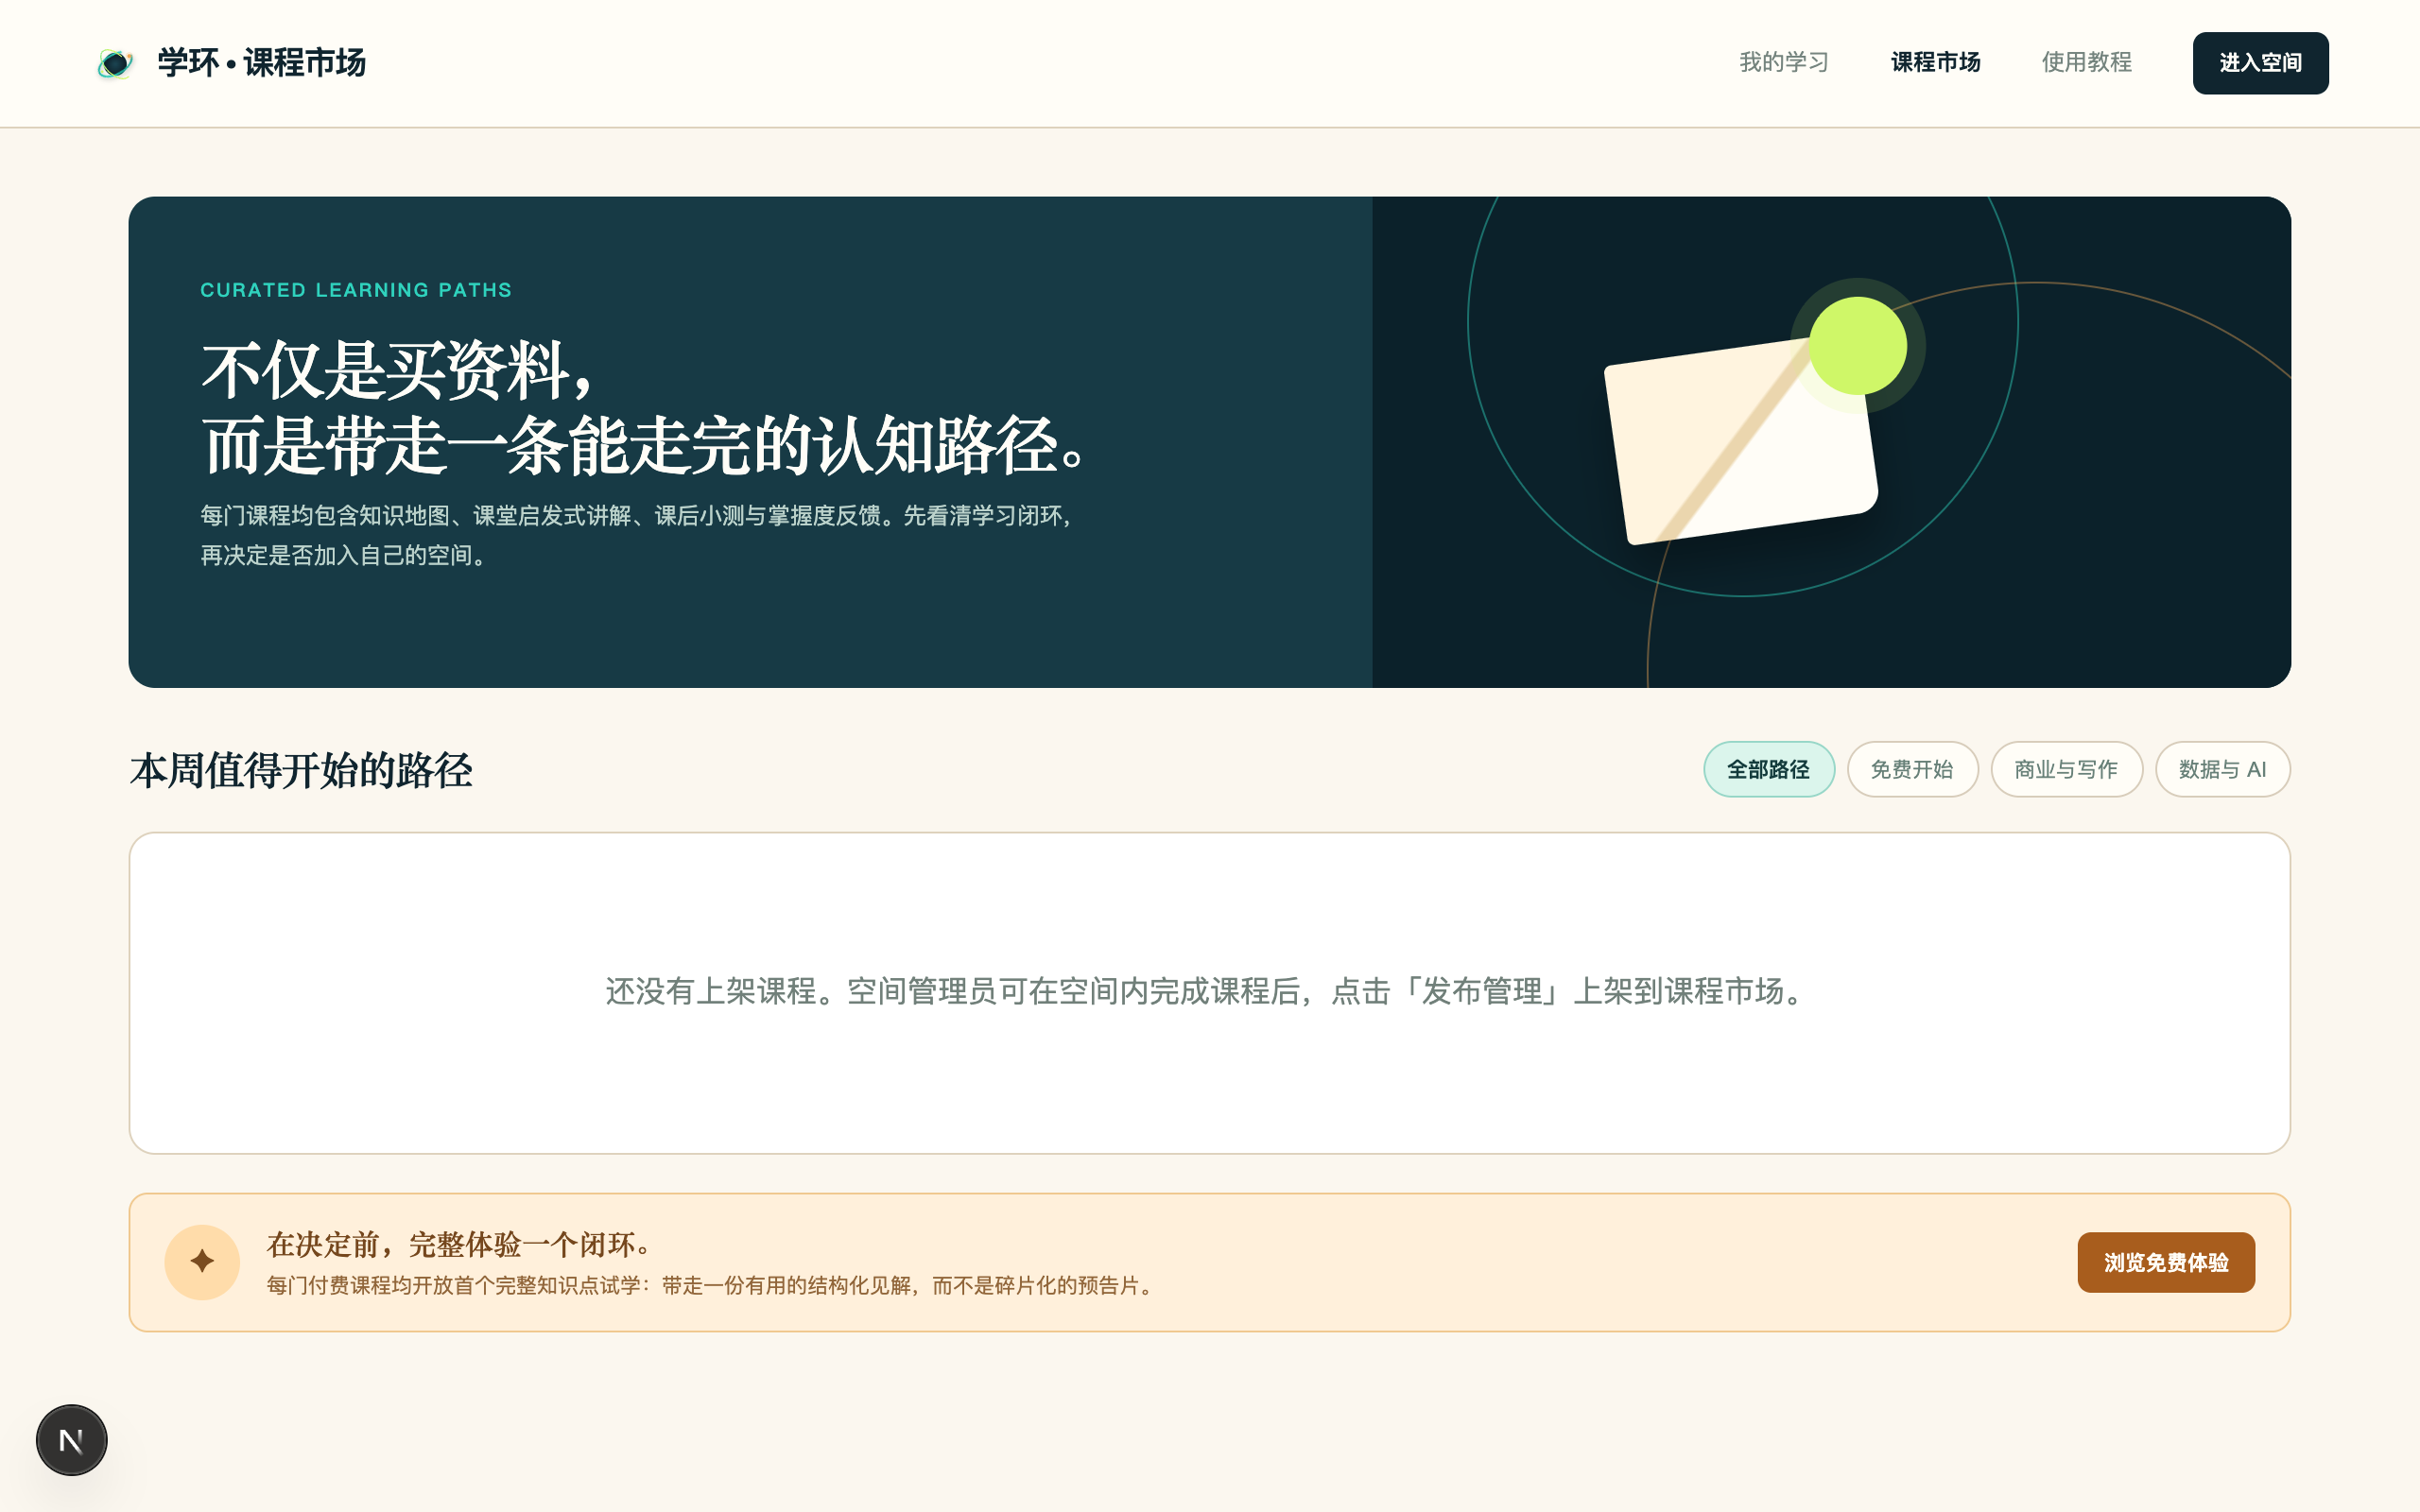This screenshot has height=1512, width=2420.
Task: Click the 还没有上架课程 empty state message
Action: 1209,992
